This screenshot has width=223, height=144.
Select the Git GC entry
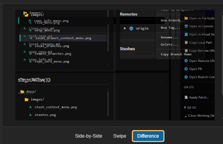192,108
